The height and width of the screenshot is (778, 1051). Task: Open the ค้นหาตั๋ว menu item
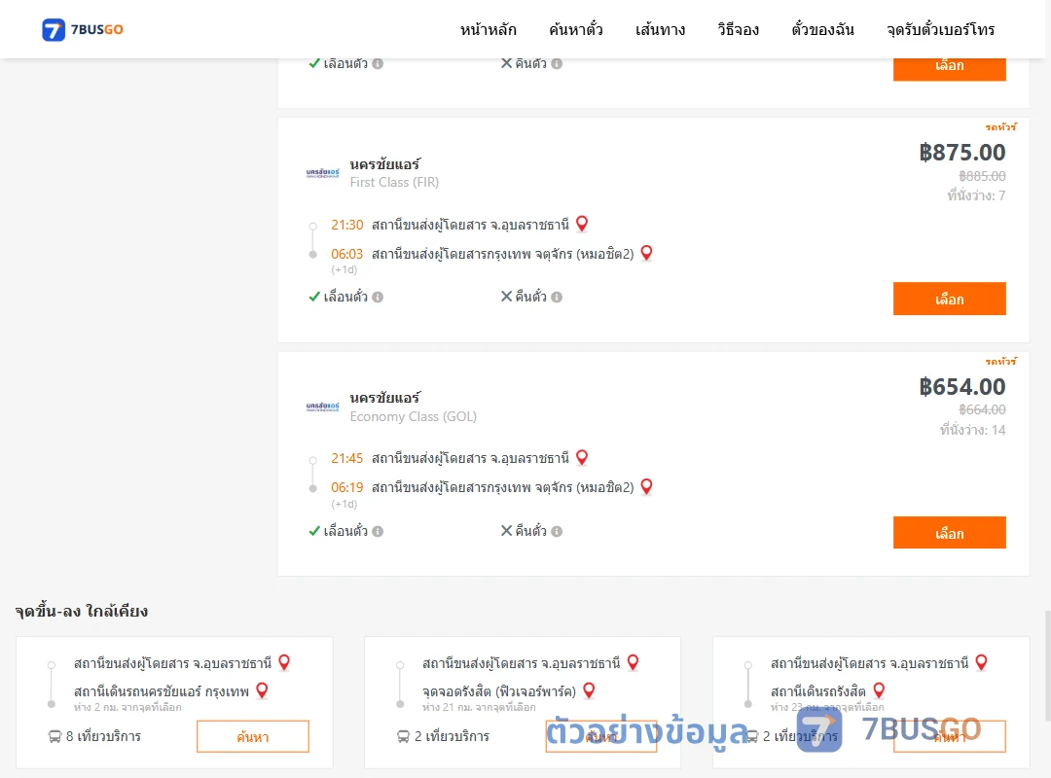(x=576, y=29)
